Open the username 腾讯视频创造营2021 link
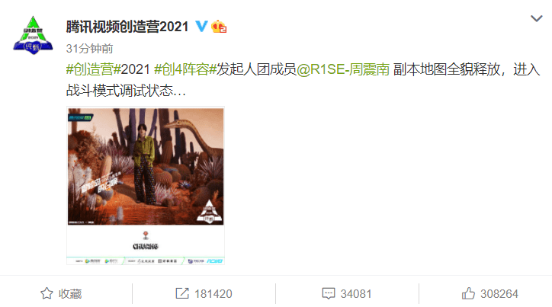 click(127, 27)
